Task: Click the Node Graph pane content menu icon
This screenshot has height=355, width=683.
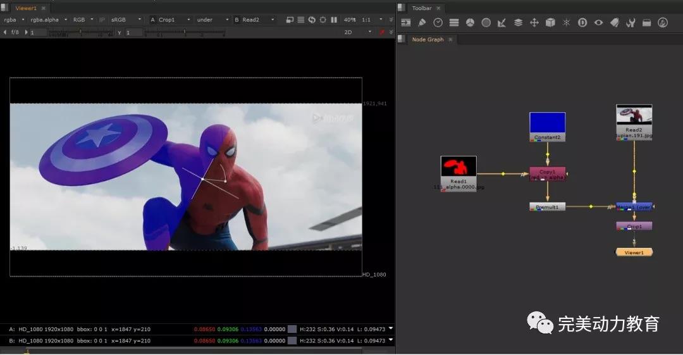Action: click(x=402, y=39)
